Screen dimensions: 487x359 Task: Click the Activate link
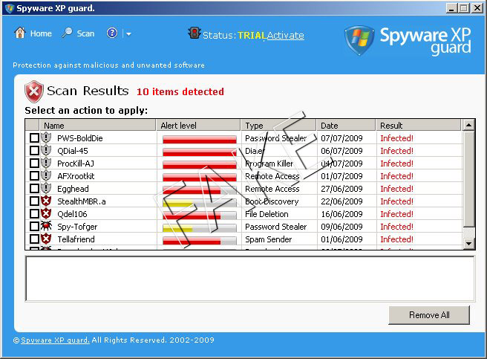coord(285,36)
